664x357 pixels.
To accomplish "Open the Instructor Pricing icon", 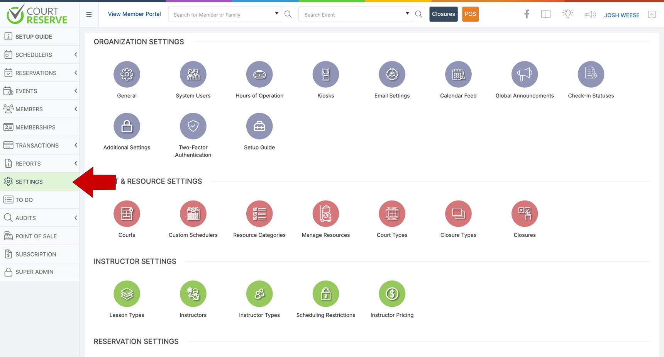I will coord(392,294).
